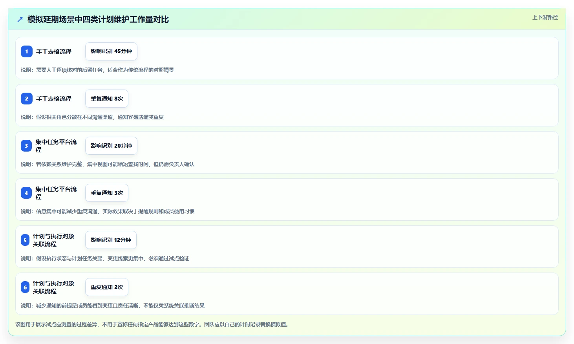Click 计划与执行对象关联流程 label in row 5
This screenshot has height=344, width=574.
pyautogui.click(x=53, y=240)
